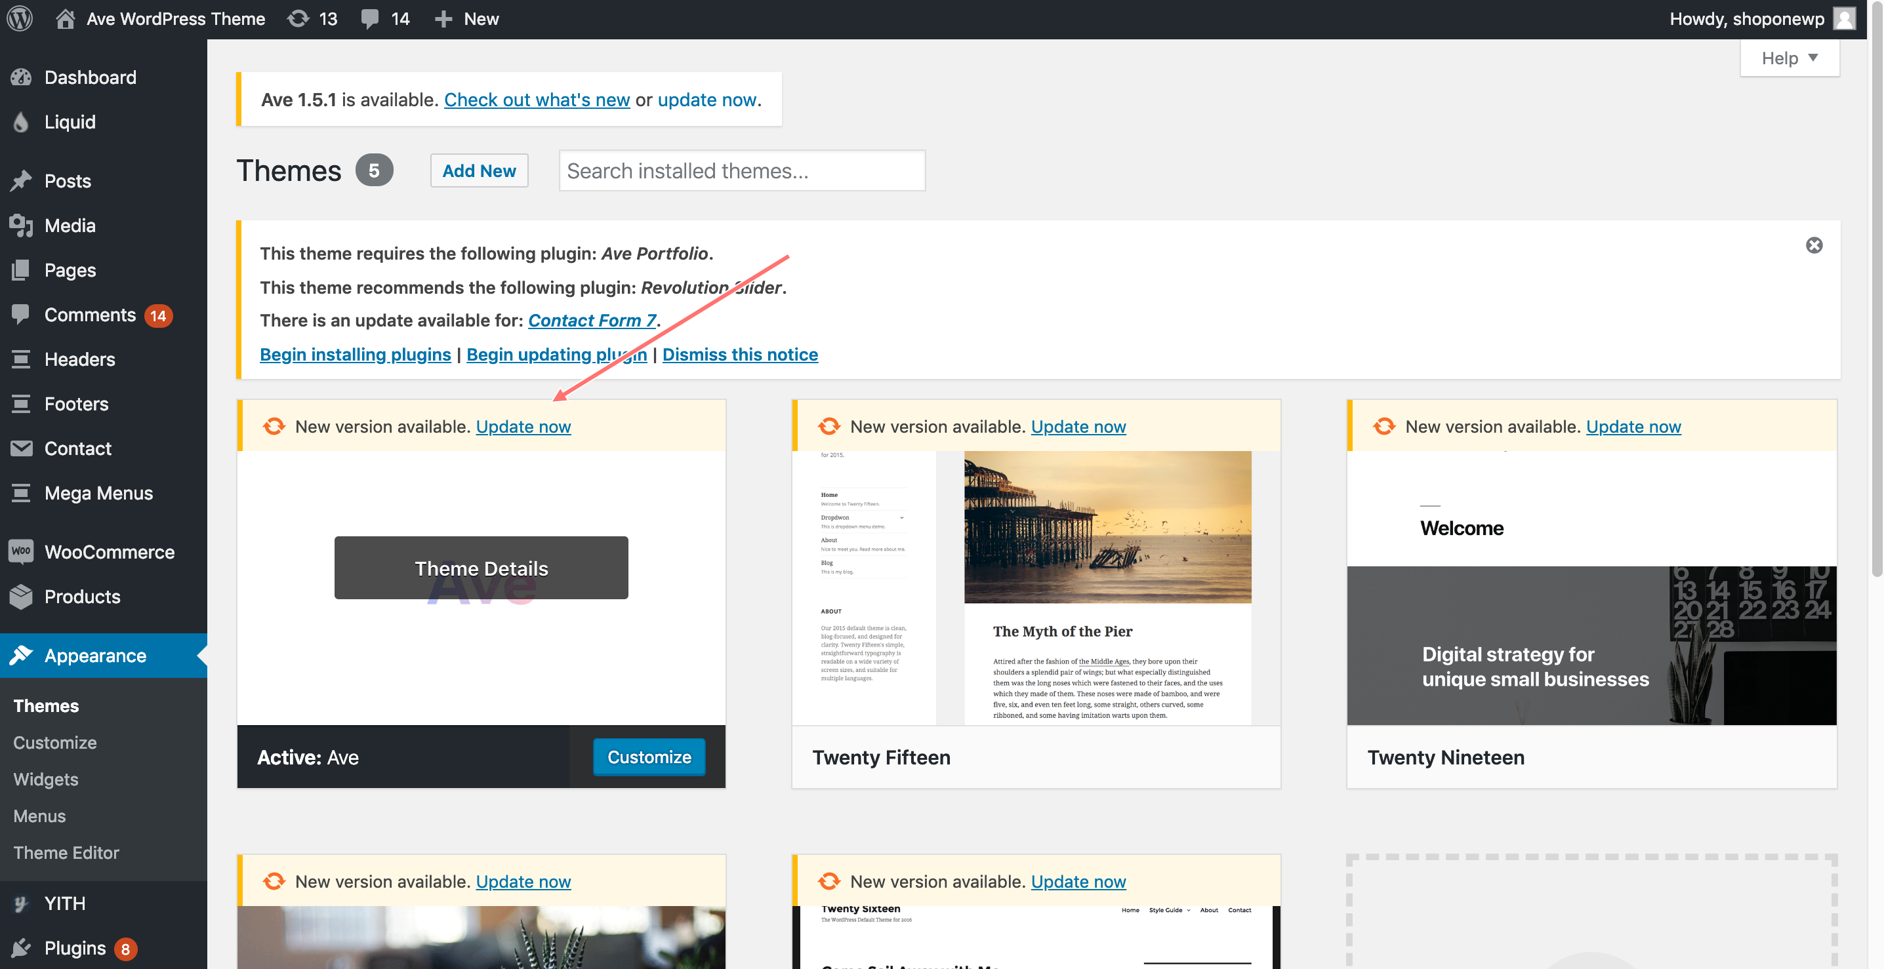Click the WordPress logo icon
Image resolution: width=1884 pixels, height=969 pixels.
20,19
